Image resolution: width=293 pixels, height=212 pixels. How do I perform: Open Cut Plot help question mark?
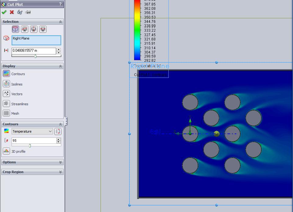tap(60, 4)
